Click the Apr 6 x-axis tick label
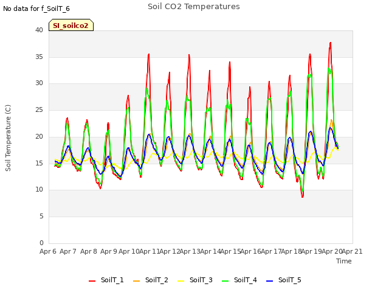The image size is (389, 292). [48, 251]
